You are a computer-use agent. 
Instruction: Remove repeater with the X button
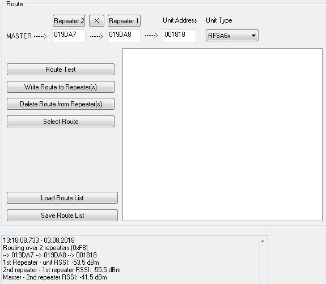click(x=97, y=21)
